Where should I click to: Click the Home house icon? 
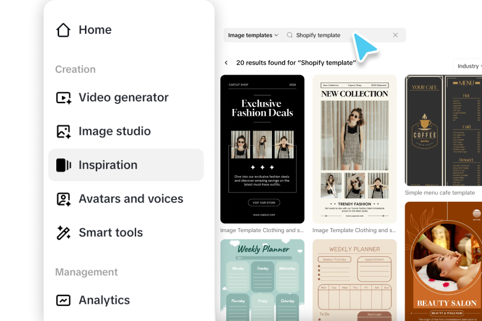pyautogui.click(x=63, y=30)
